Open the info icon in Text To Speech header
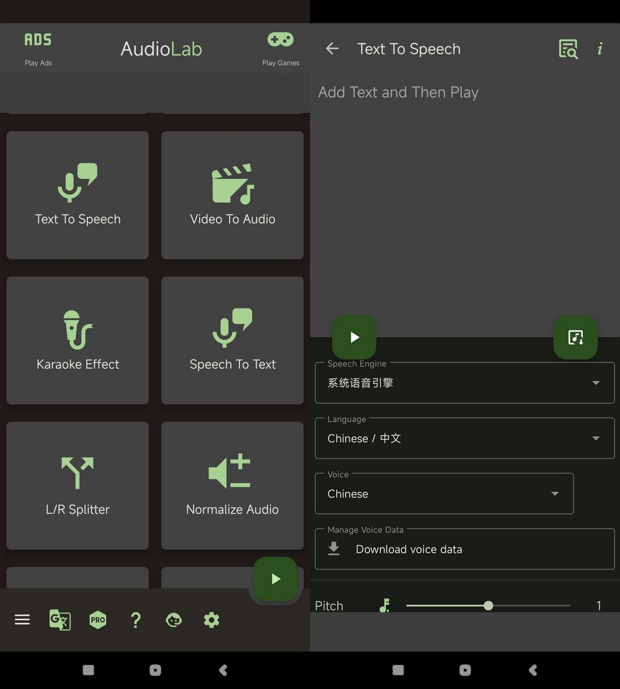Image resolution: width=620 pixels, height=689 pixels. (x=600, y=48)
